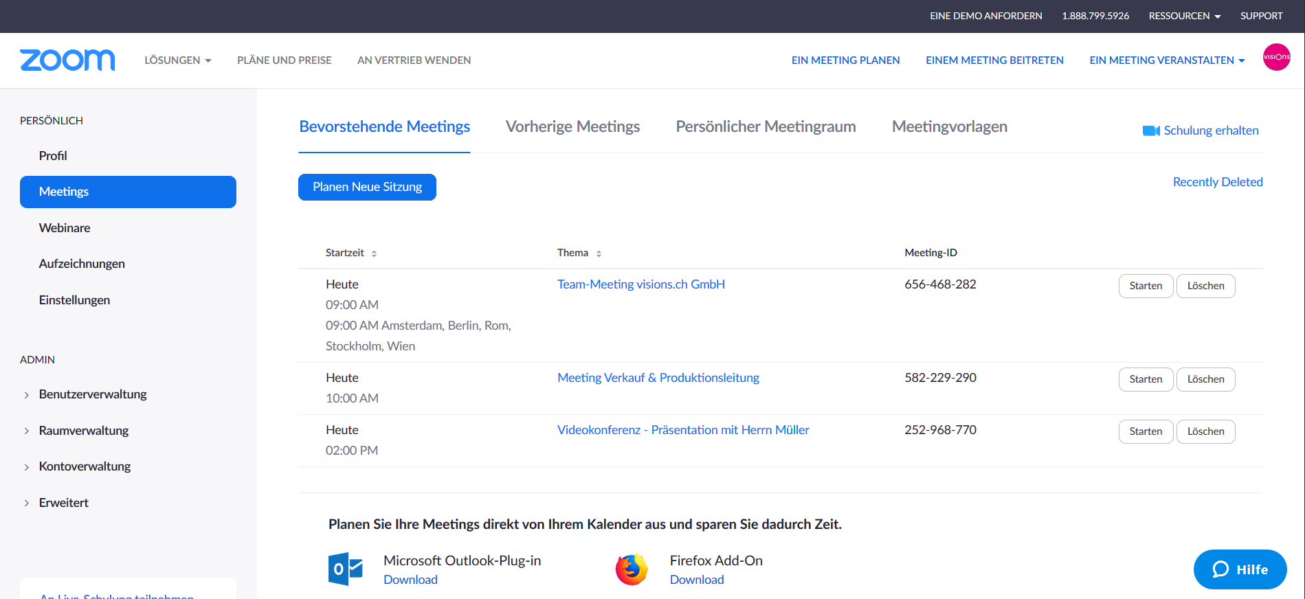Image resolution: width=1305 pixels, height=599 pixels.
Task: Open the Lösungen dropdown menu
Action: tap(177, 60)
